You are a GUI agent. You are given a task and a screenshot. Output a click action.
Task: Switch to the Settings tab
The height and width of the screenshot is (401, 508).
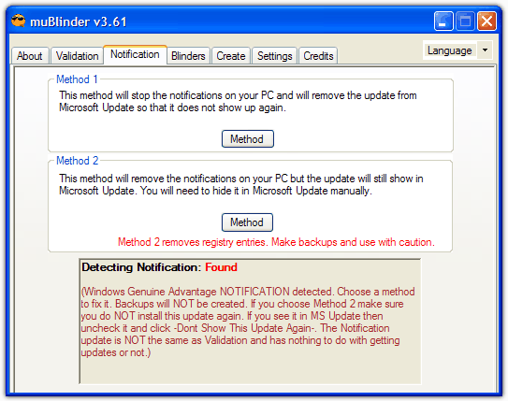275,56
